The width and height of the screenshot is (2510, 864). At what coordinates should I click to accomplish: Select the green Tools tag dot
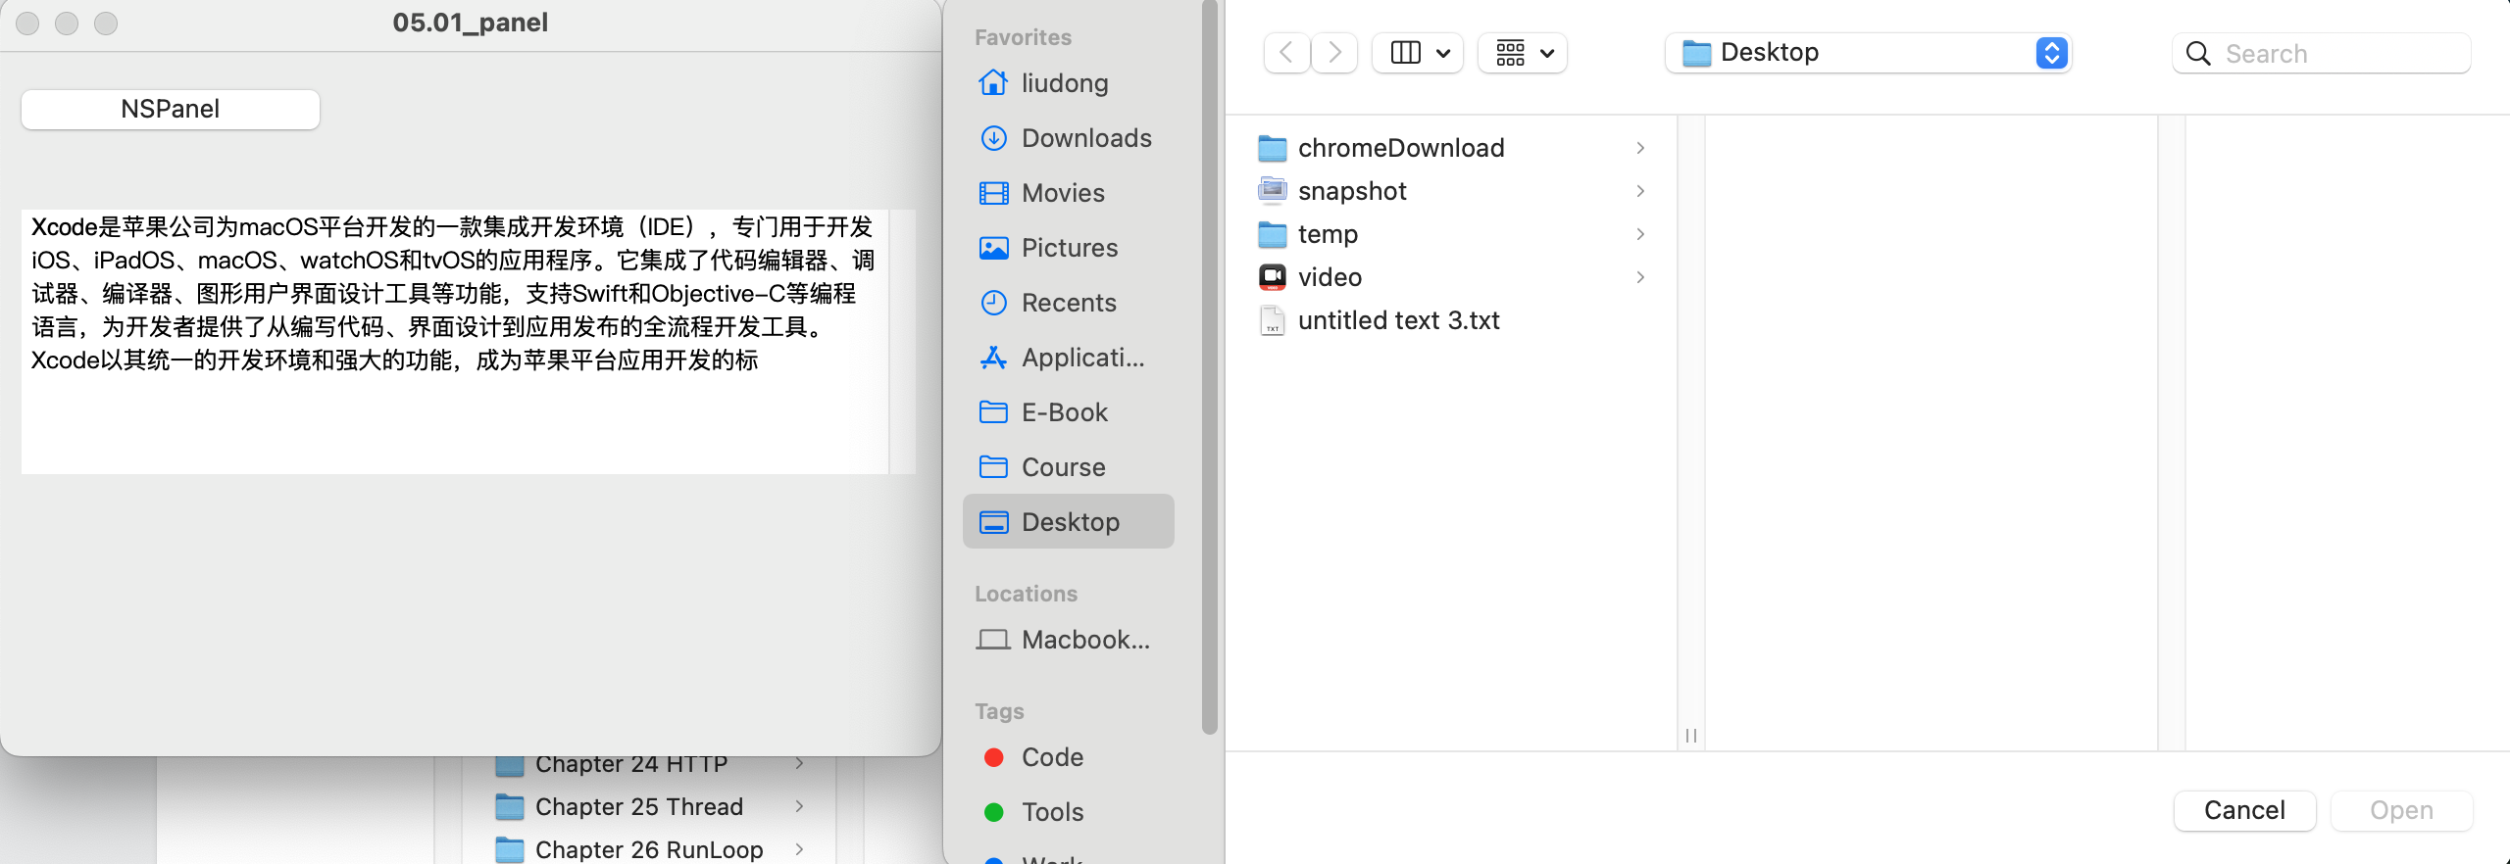(993, 812)
